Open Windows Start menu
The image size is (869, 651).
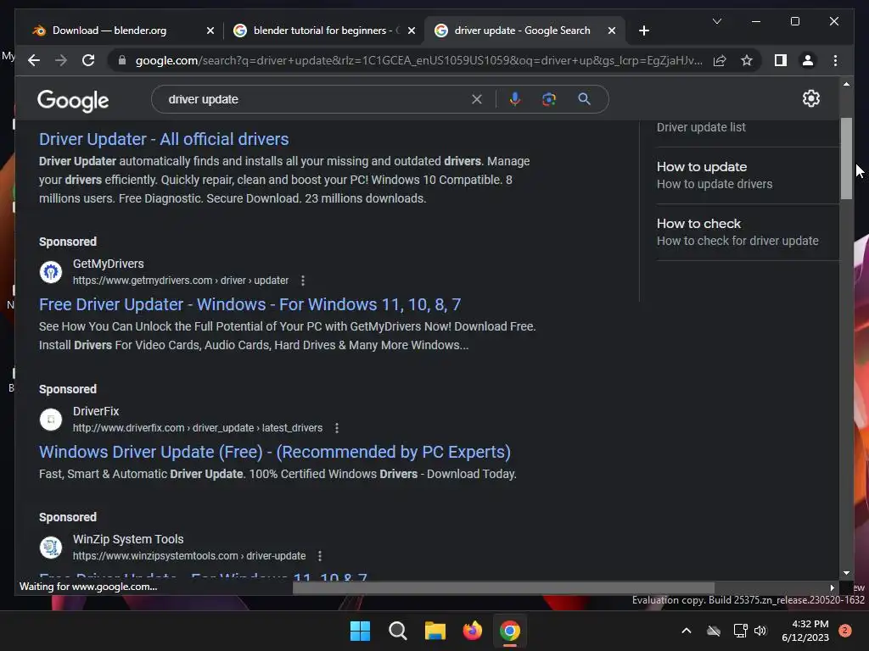360,631
